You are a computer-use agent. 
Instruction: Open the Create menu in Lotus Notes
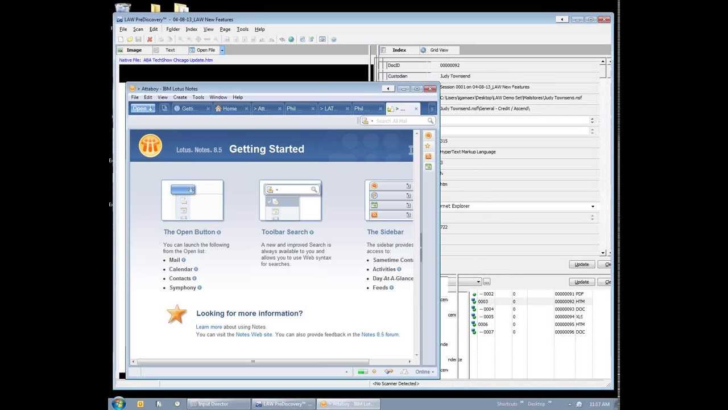(x=180, y=97)
